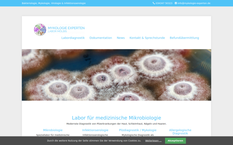Click the envelope email icon
The width and height of the screenshot is (233, 145).
point(176,3)
